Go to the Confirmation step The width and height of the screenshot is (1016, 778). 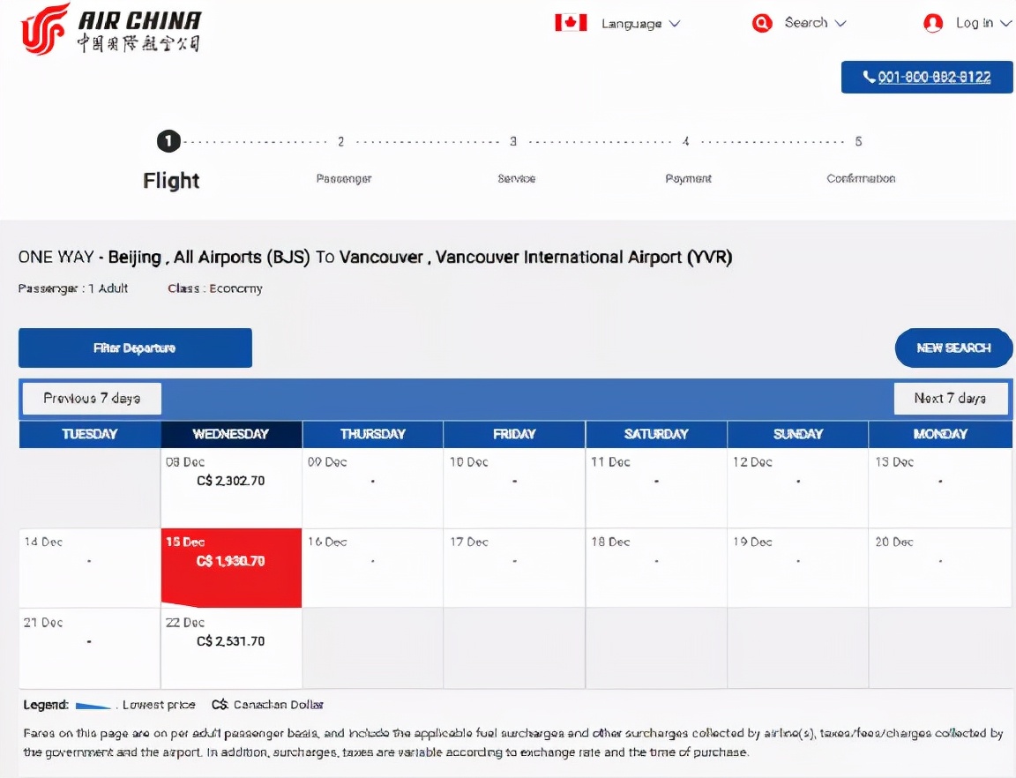[861, 178]
